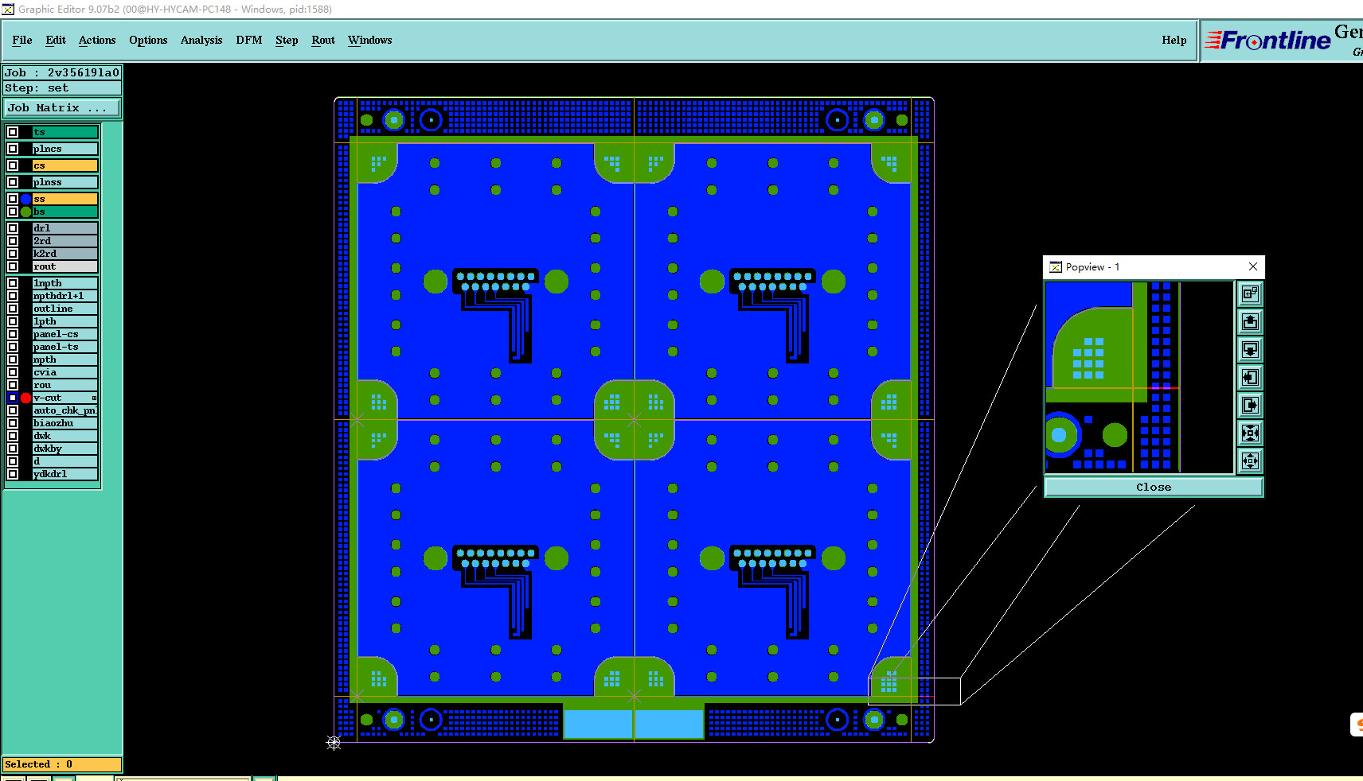Screen dimensions: 1363x781
Task: Select the 1pth layer name
Action: click(65, 321)
